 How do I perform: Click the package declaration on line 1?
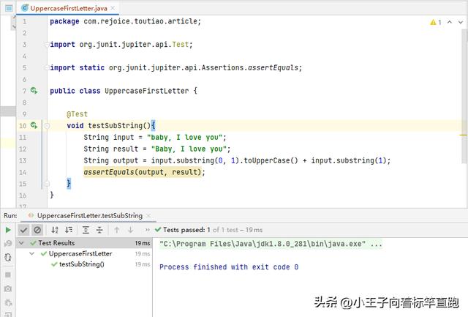pos(125,21)
